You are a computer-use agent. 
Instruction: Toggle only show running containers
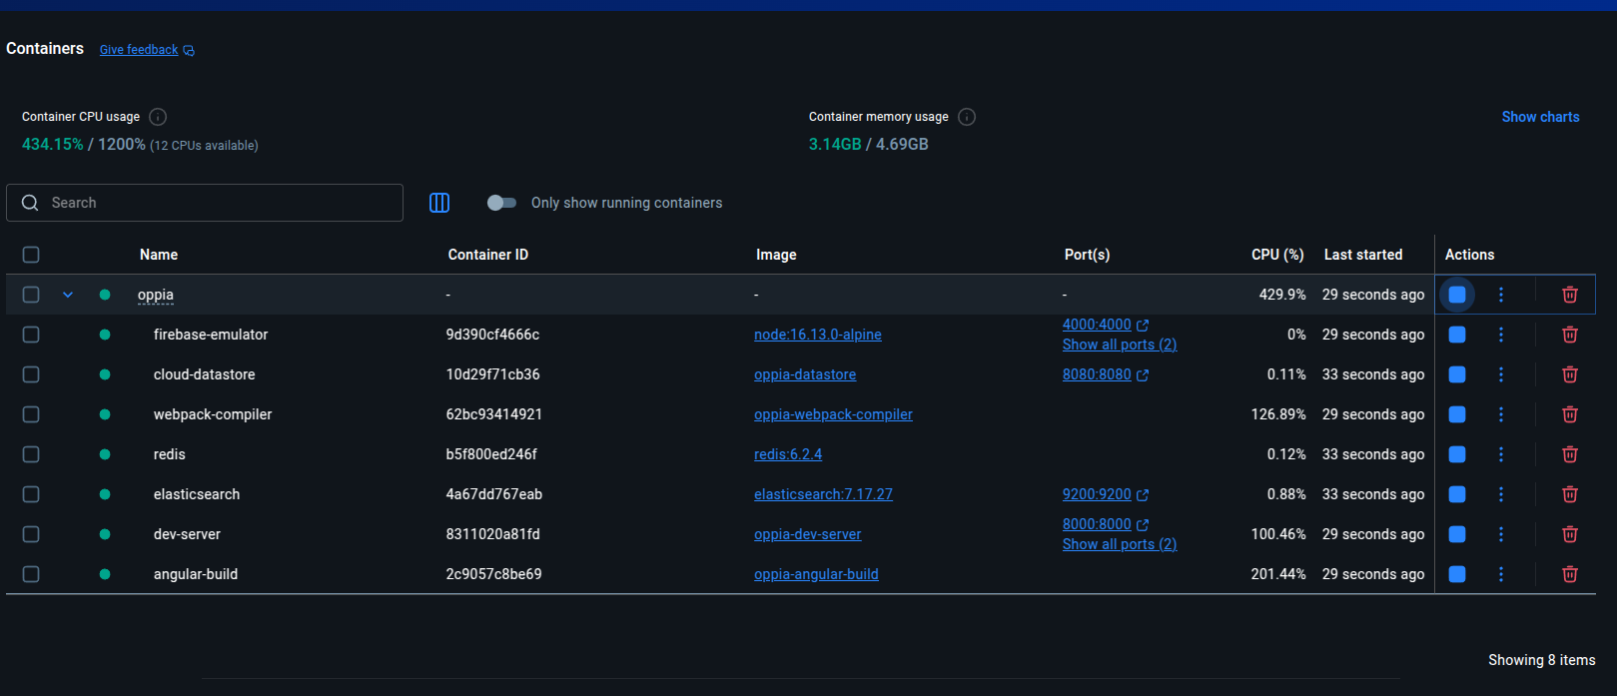[x=501, y=203]
